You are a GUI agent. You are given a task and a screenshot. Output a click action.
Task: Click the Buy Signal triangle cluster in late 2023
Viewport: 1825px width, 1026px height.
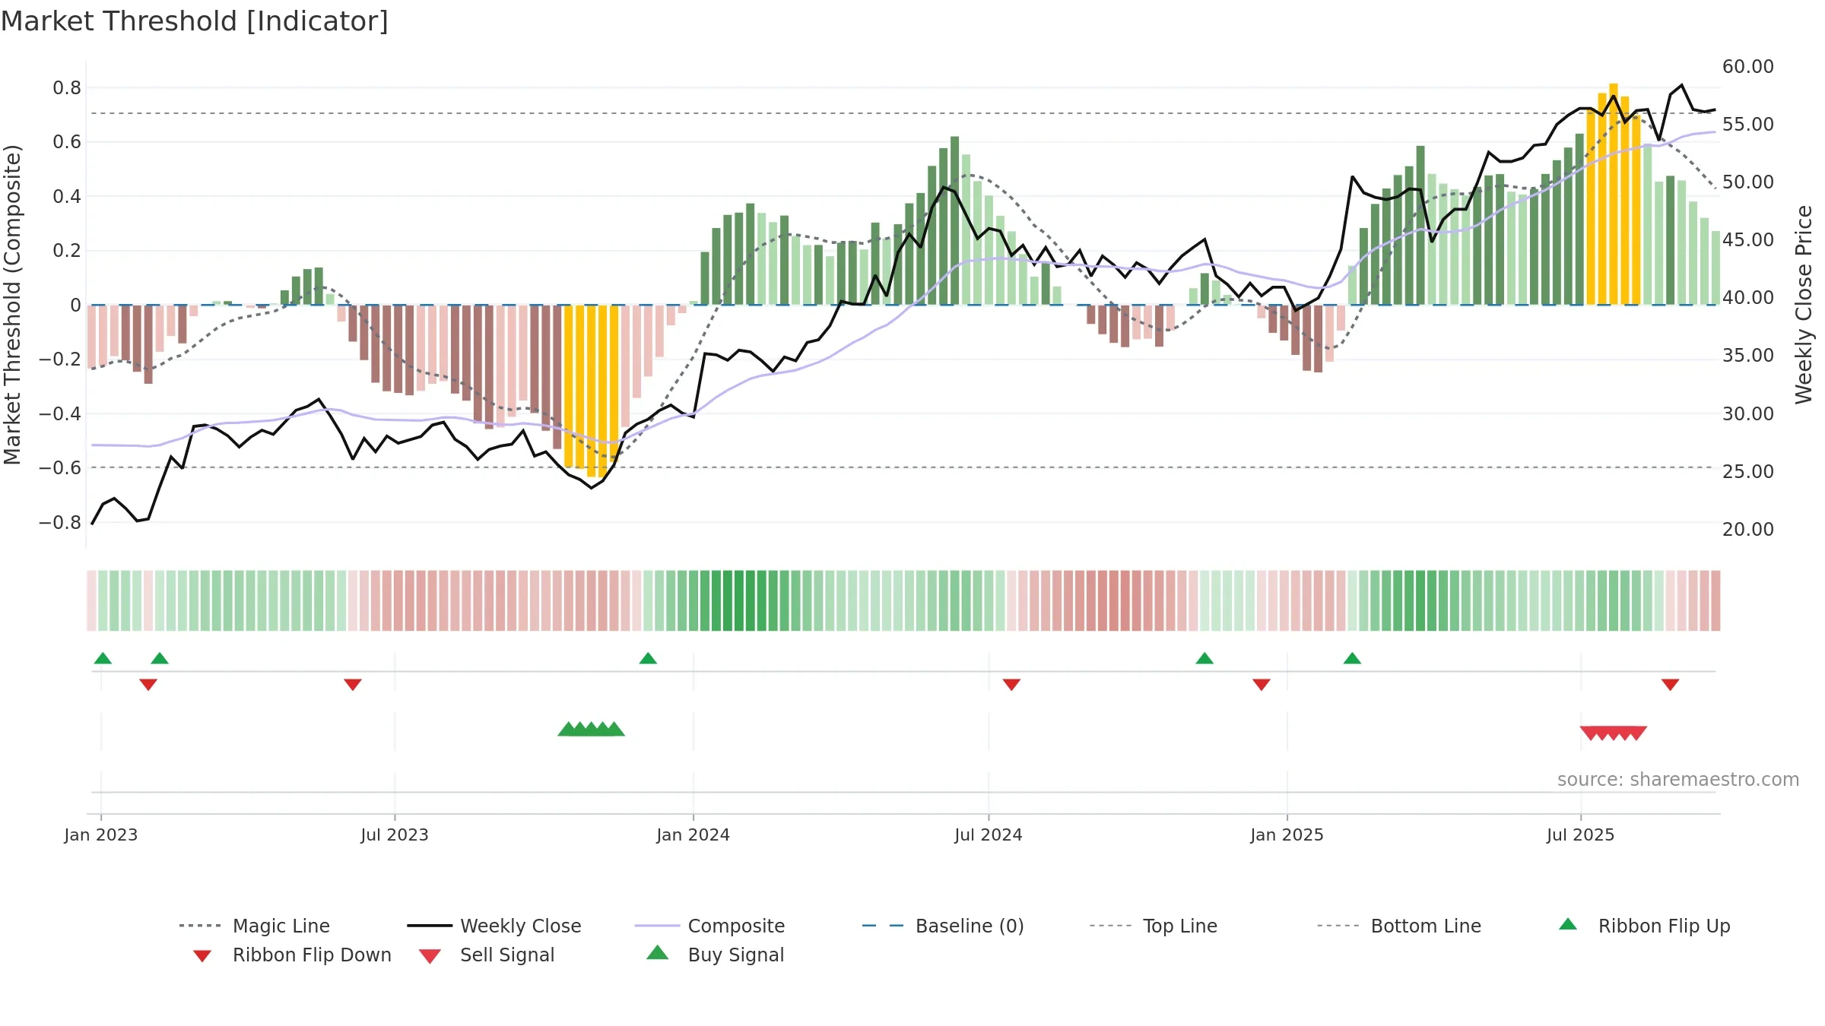[x=592, y=730]
